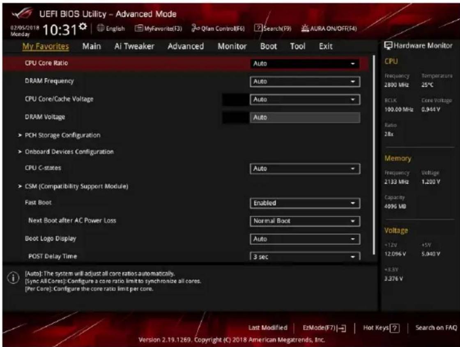Open the CPU Core Ratio dropdown
The image size is (460, 347).
point(304,63)
